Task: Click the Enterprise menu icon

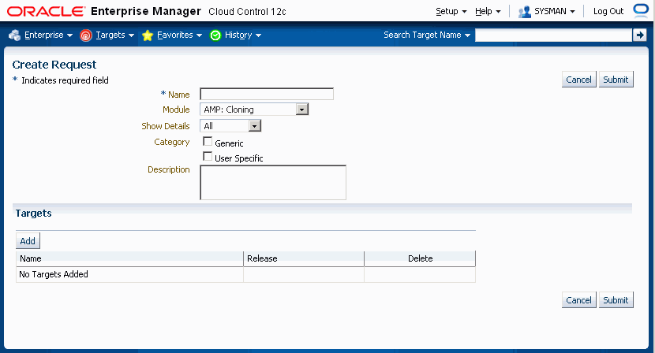Action: tap(15, 35)
